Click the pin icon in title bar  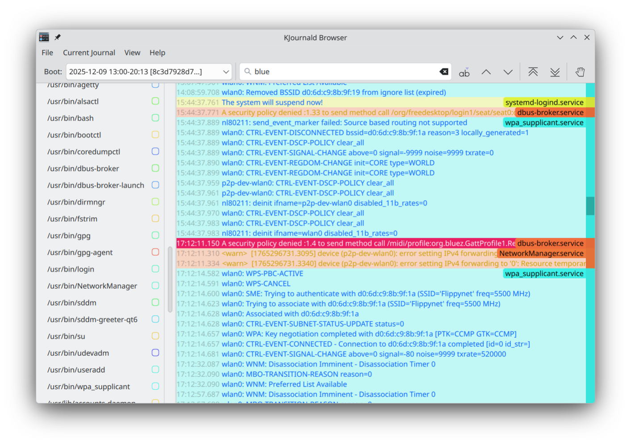coord(58,38)
